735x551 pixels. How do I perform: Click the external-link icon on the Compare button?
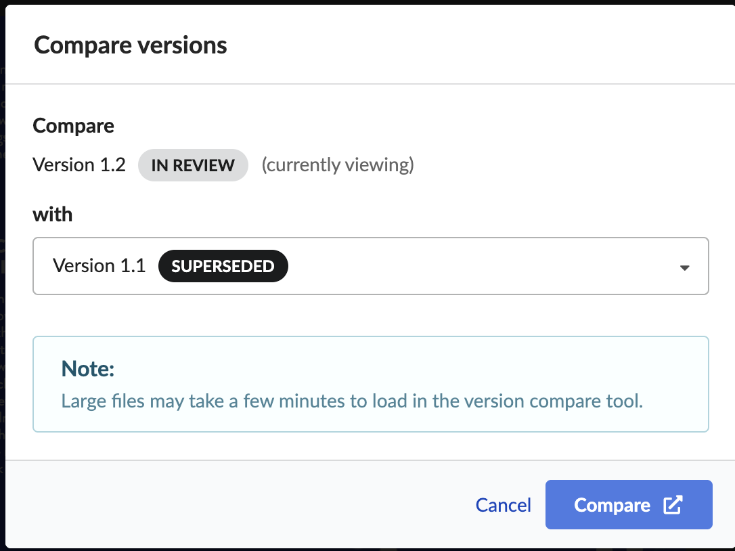pyautogui.click(x=673, y=505)
